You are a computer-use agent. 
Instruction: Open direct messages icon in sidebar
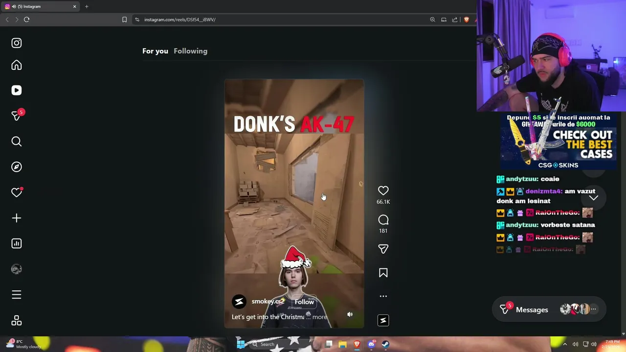17,115
